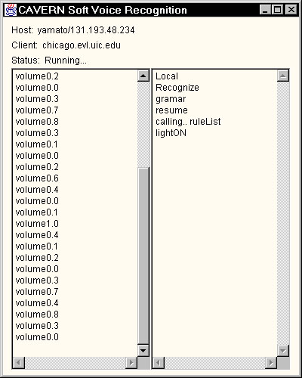
Task: Maximize the CAVERN Soft Voice Recognition window
Action: 278,10
